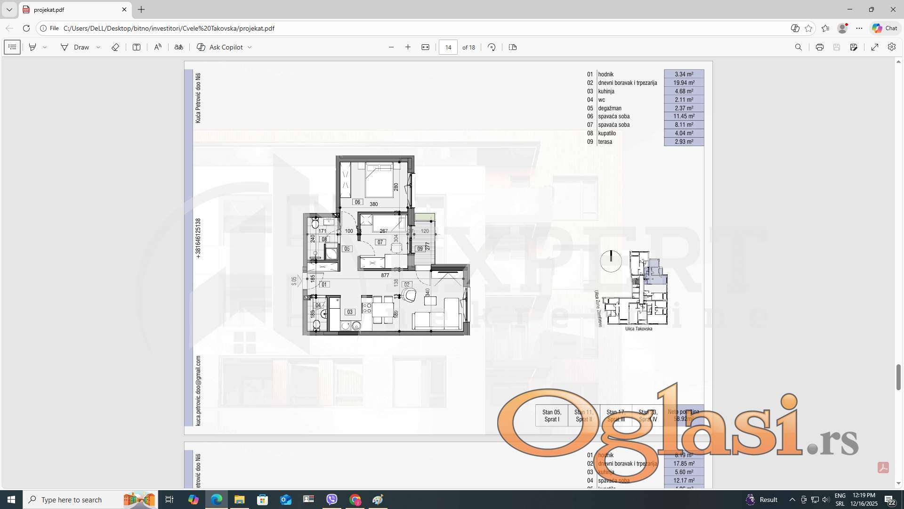Select the Eraser tool
The width and height of the screenshot is (904, 509).
[115, 47]
